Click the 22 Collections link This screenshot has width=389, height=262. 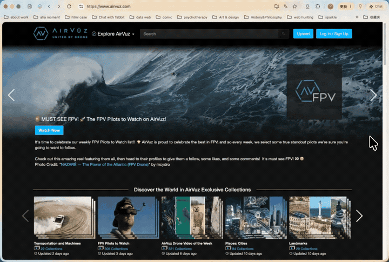[51, 249]
